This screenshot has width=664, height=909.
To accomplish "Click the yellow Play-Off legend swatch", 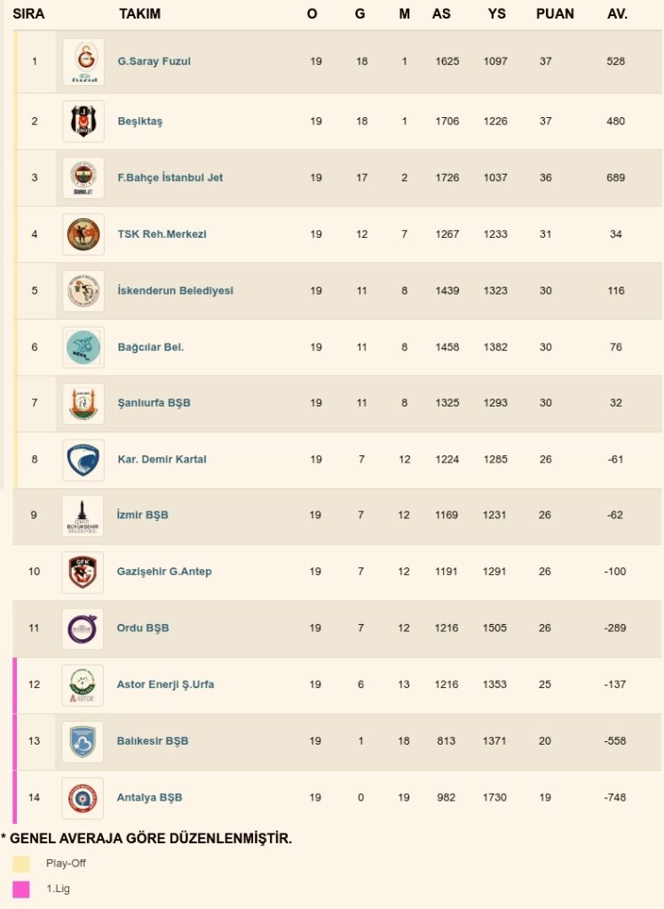I will [x=21, y=864].
